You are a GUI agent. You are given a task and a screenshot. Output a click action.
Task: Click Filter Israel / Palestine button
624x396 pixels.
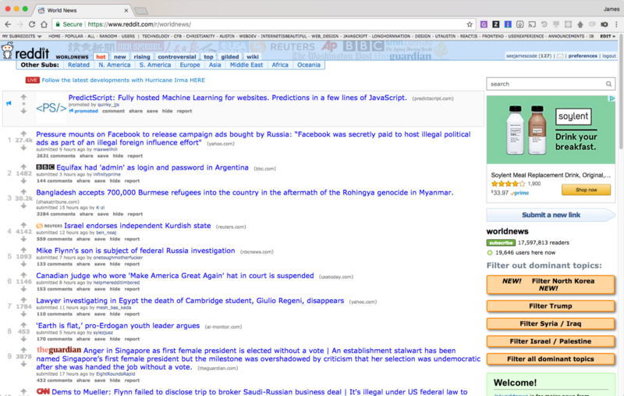point(551,341)
